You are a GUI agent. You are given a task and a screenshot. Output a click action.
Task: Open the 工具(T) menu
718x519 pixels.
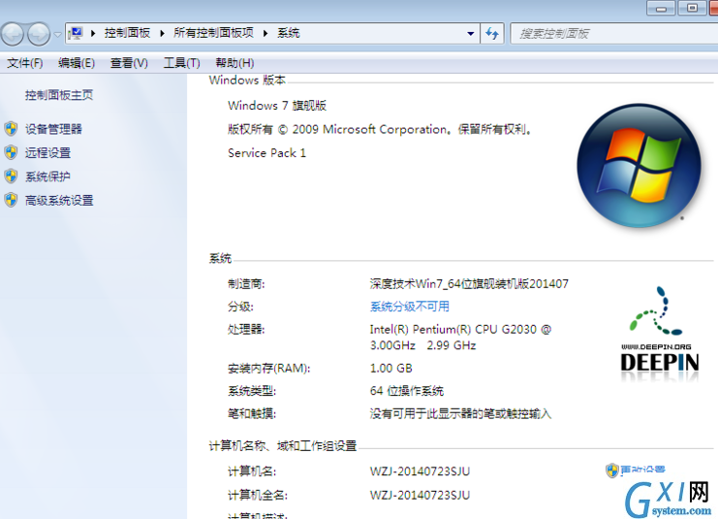(x=182, y=63)
